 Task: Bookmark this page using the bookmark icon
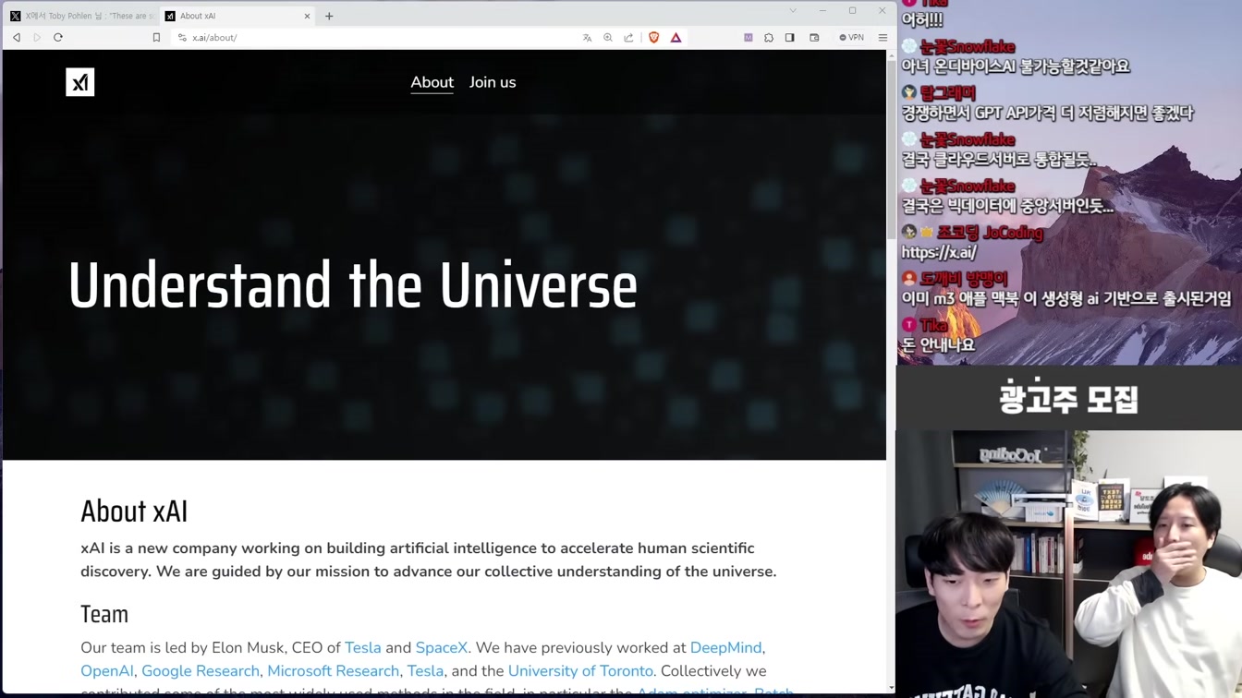pyautogui.click(x=156, y=38)
